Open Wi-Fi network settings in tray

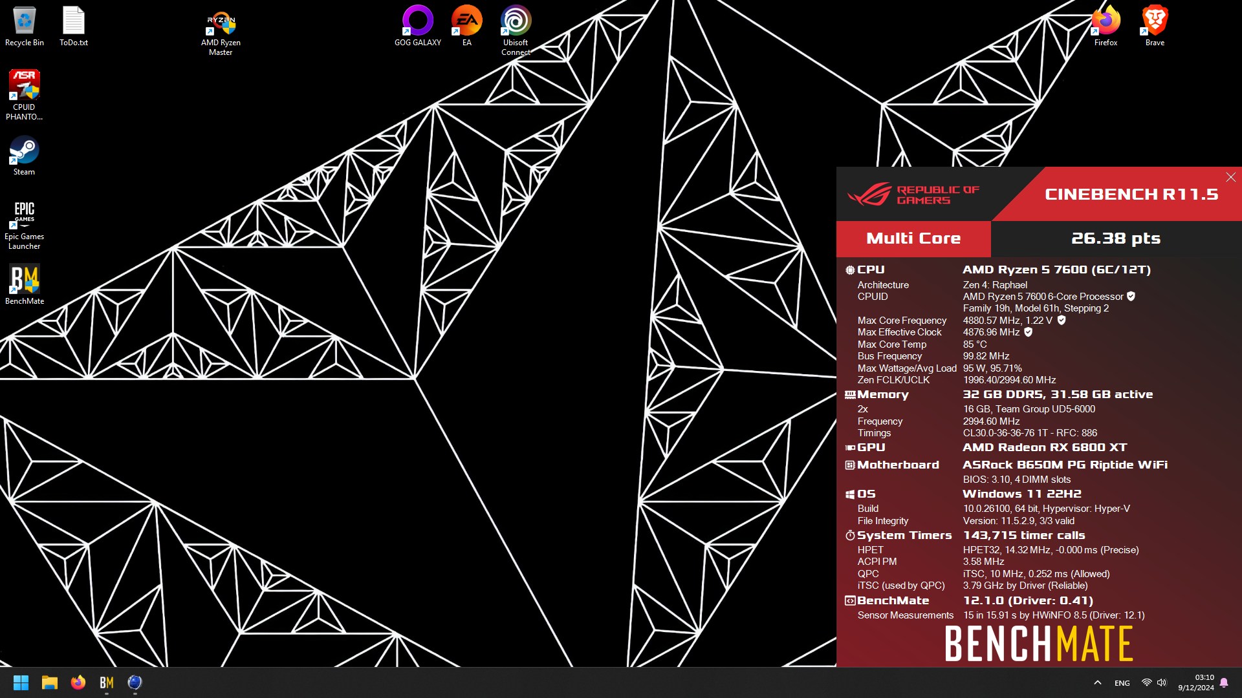click(x=1146, y=682)
